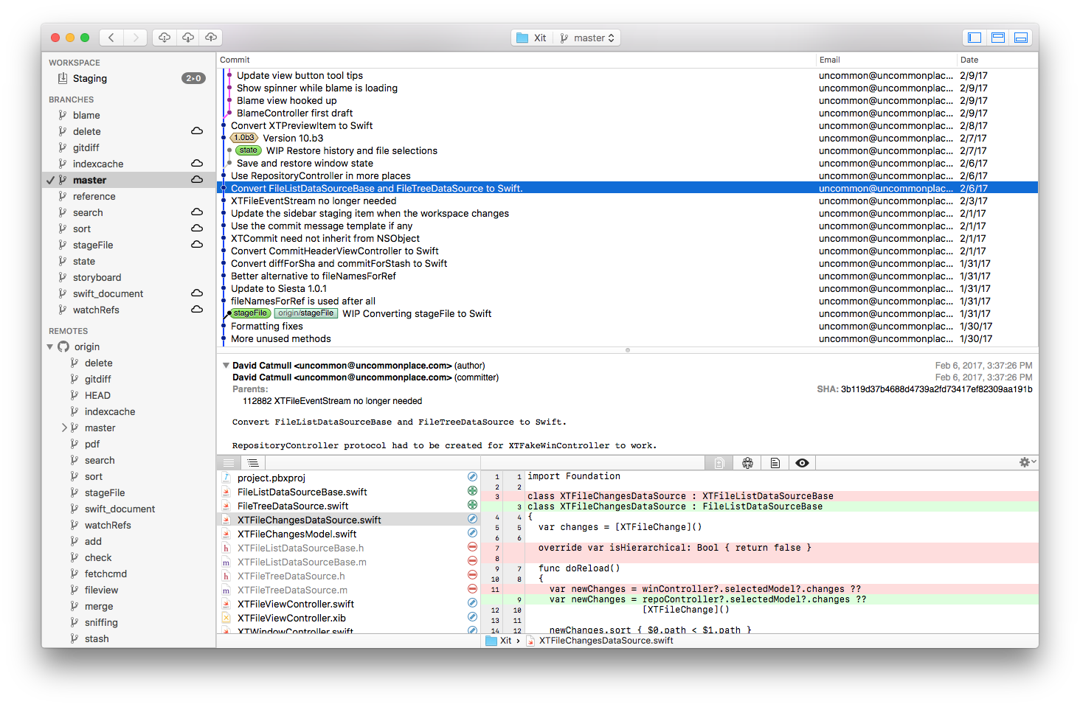1080x707 pixels.
Task: Open the gear actions menu
Action: pos(1026,462)
